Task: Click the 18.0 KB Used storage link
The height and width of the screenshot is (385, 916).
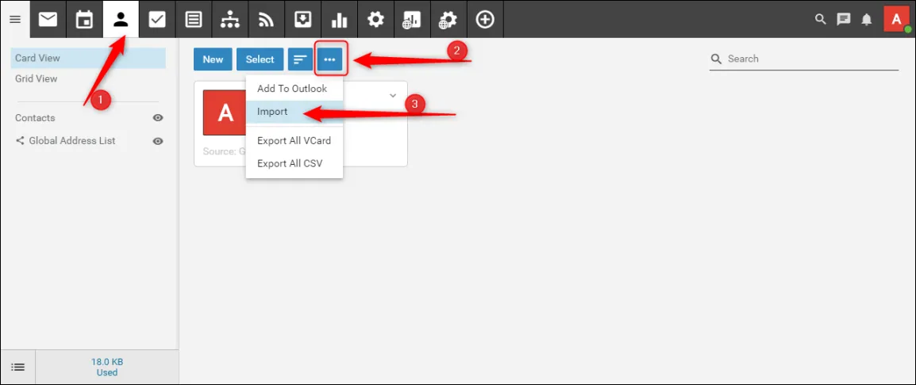Action: [x=107, y=367]
